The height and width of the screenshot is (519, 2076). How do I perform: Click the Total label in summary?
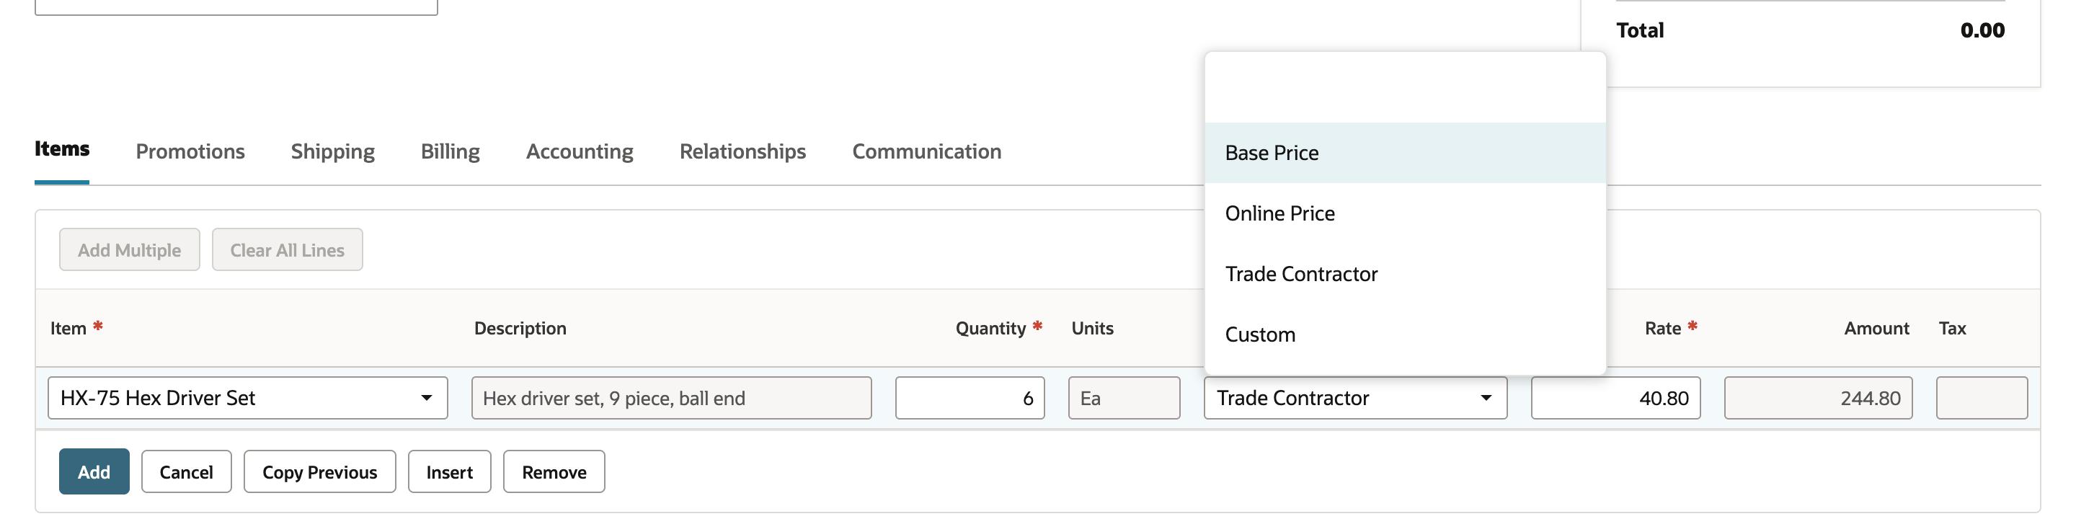click(x=1640, y=30)
